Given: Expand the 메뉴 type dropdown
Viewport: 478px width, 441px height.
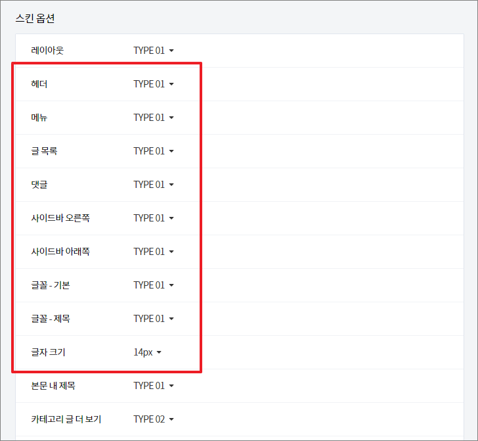Looking at the screenshot, I should pos(154,118).
